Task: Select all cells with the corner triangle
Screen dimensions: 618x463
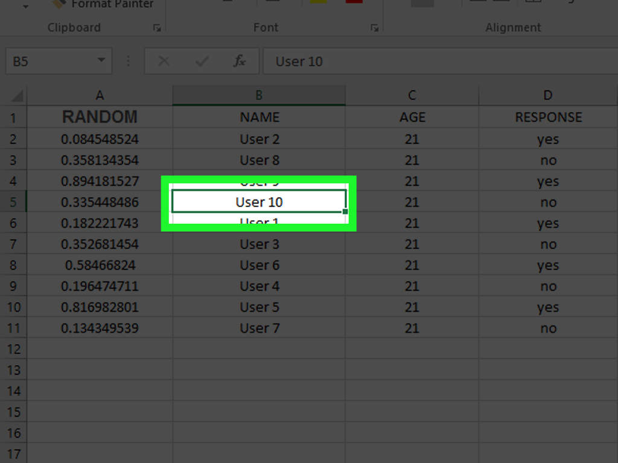Action: [14, 95]
